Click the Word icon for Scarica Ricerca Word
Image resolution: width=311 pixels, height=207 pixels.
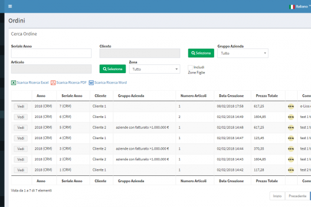point(91,83)
